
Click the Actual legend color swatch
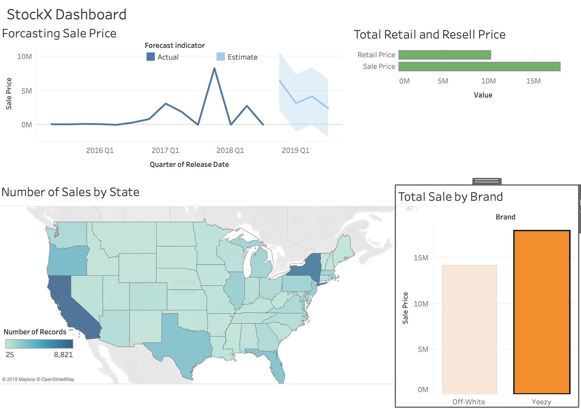(x=151, y=57)
